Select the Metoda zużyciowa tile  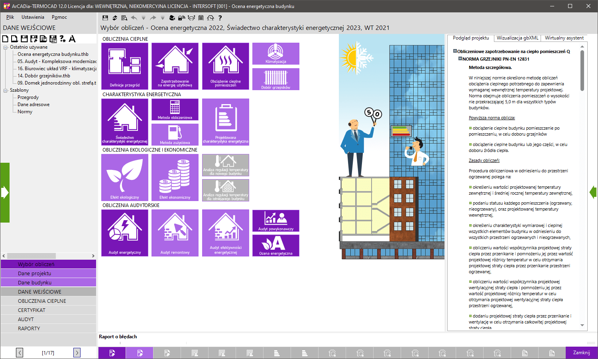tap(175, 134)
